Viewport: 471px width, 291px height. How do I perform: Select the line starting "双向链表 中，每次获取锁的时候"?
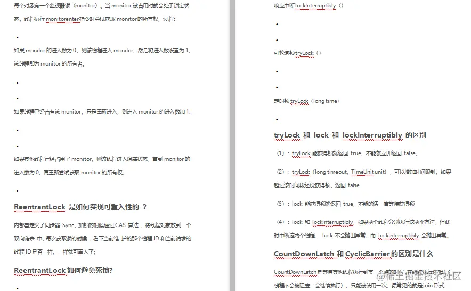click(x=103, y=238)
